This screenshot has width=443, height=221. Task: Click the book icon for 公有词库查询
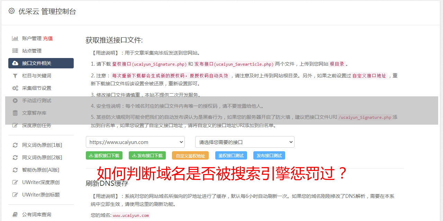[x=15, y=214]
